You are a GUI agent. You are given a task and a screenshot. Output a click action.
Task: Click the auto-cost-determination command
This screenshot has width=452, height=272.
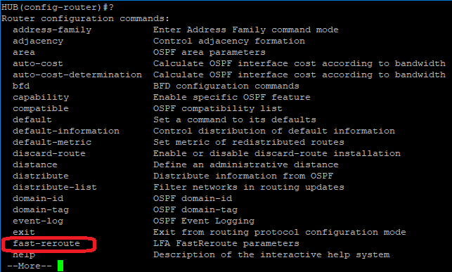click(x=77, y=75)
